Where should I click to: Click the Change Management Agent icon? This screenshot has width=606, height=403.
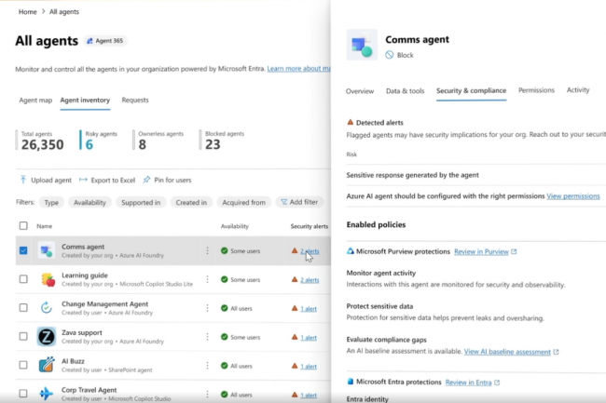46,308
